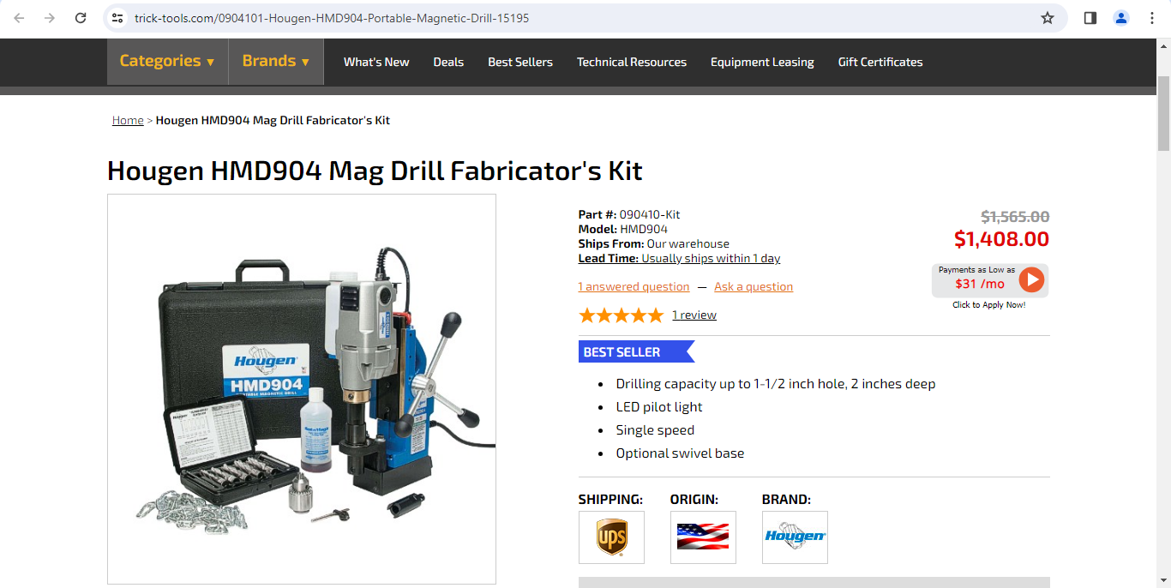Expand the Categories dropdown menu
This screenshot has width=1171, height=588.
(167, 62)
